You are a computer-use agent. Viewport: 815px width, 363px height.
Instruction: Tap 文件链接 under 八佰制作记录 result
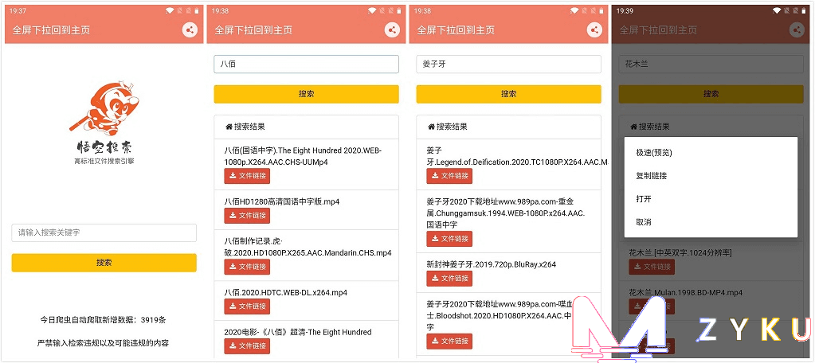tap(247, 267)
